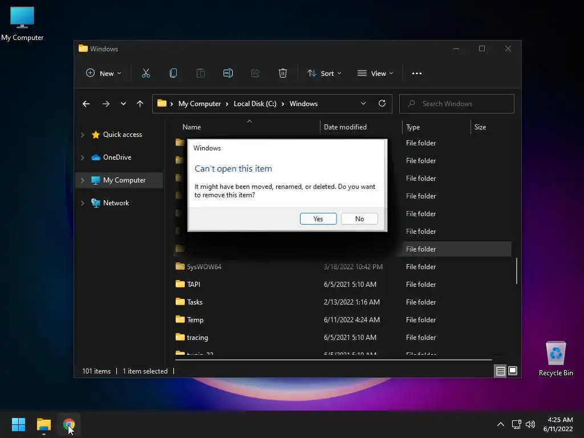Image resolution: width=584 pixels, height=438 pixels.
Task: Switch to details view layout icon
Action: coord(500,371)
